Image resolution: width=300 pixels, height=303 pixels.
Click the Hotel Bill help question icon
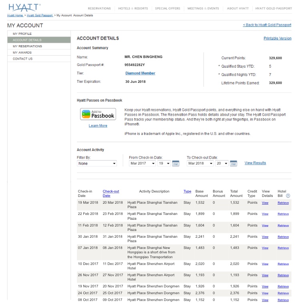(x=288, y=196)
